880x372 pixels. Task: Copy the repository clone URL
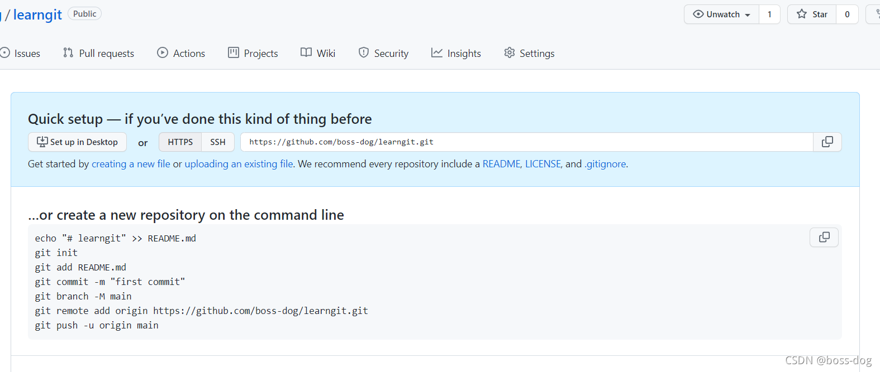pos(827,142)
